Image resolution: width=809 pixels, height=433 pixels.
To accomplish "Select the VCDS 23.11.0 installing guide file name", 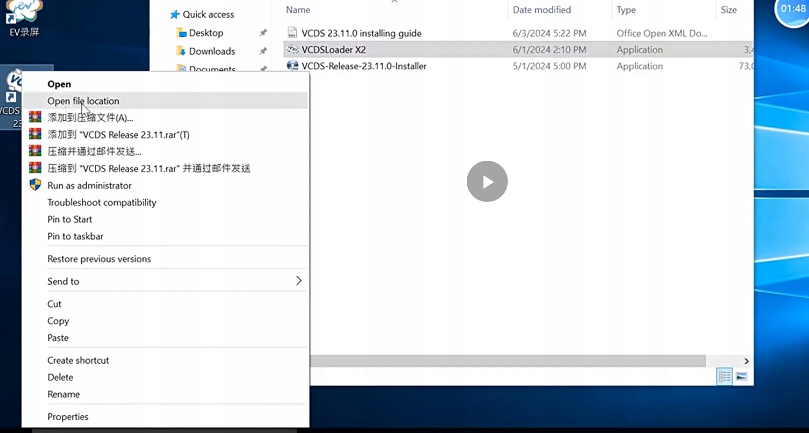I will (361, 33).
